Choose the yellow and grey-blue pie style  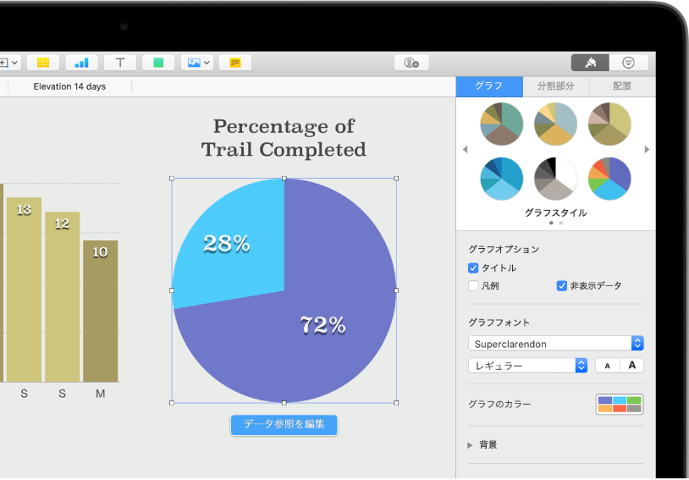555,124
